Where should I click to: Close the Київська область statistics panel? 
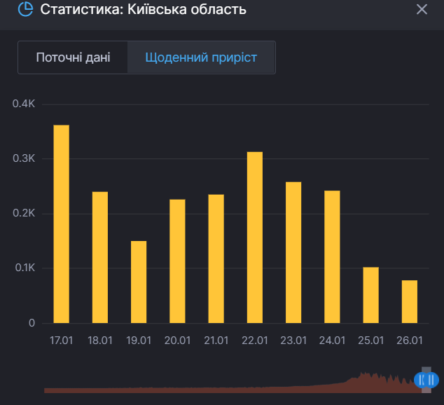click(422, 10)
